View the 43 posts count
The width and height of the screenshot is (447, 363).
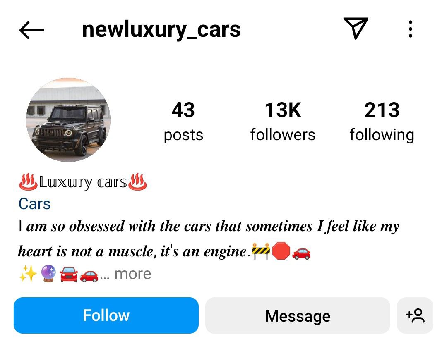pyautogui.click(x=183, y=122)
